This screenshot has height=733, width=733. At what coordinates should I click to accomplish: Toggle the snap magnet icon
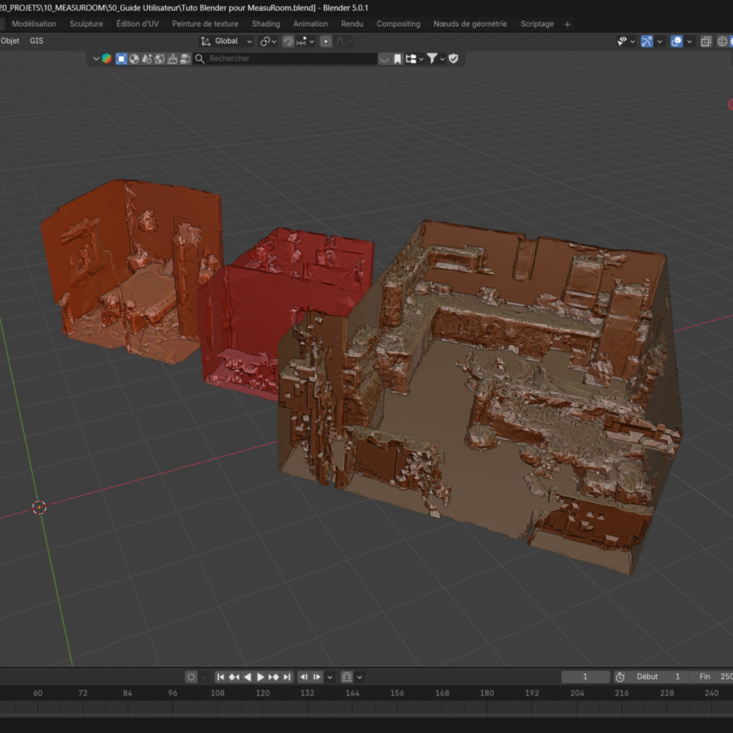[x=288, y=41]
